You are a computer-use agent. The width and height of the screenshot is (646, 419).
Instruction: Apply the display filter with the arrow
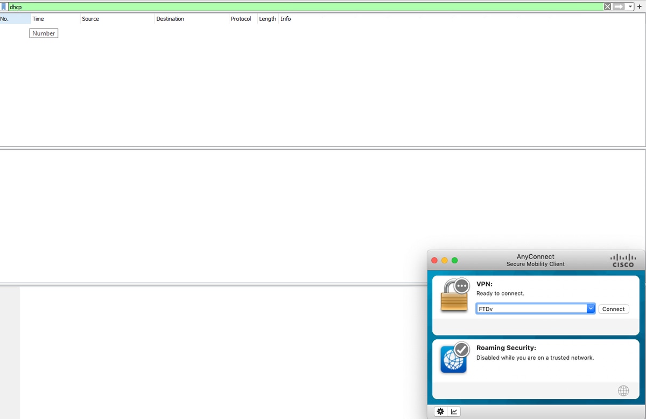618,6
